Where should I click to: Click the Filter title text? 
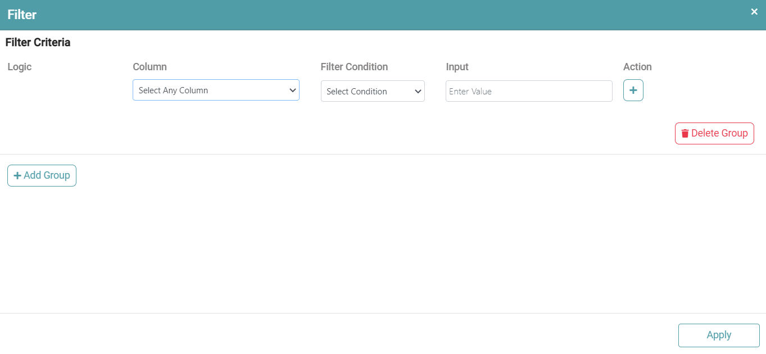(x=22, y=15)
